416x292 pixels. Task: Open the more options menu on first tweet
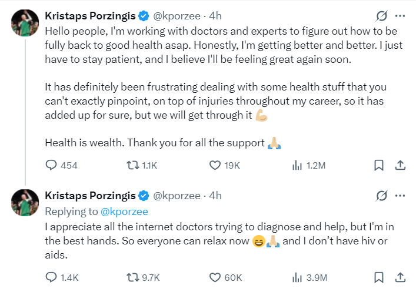tap(400, 16)
